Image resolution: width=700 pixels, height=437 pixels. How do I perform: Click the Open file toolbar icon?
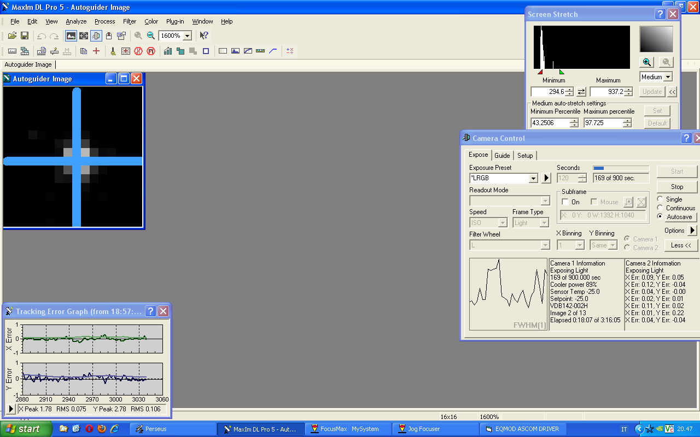(12, 36)
